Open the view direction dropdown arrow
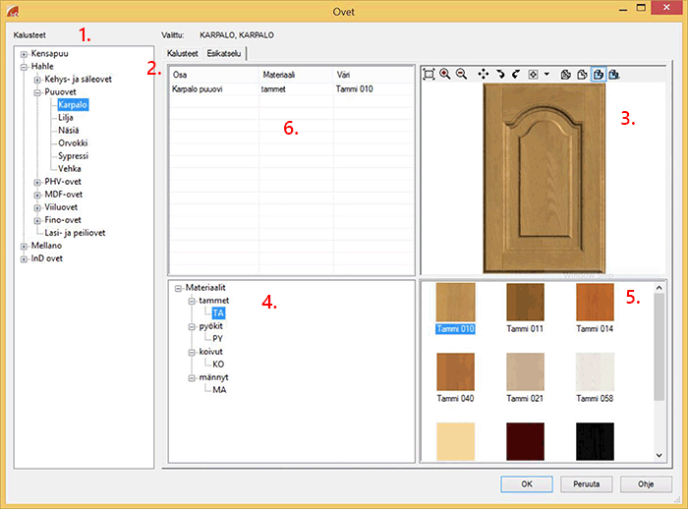Image resolution: width=688 pixels, height=509 pixels. 545,74
